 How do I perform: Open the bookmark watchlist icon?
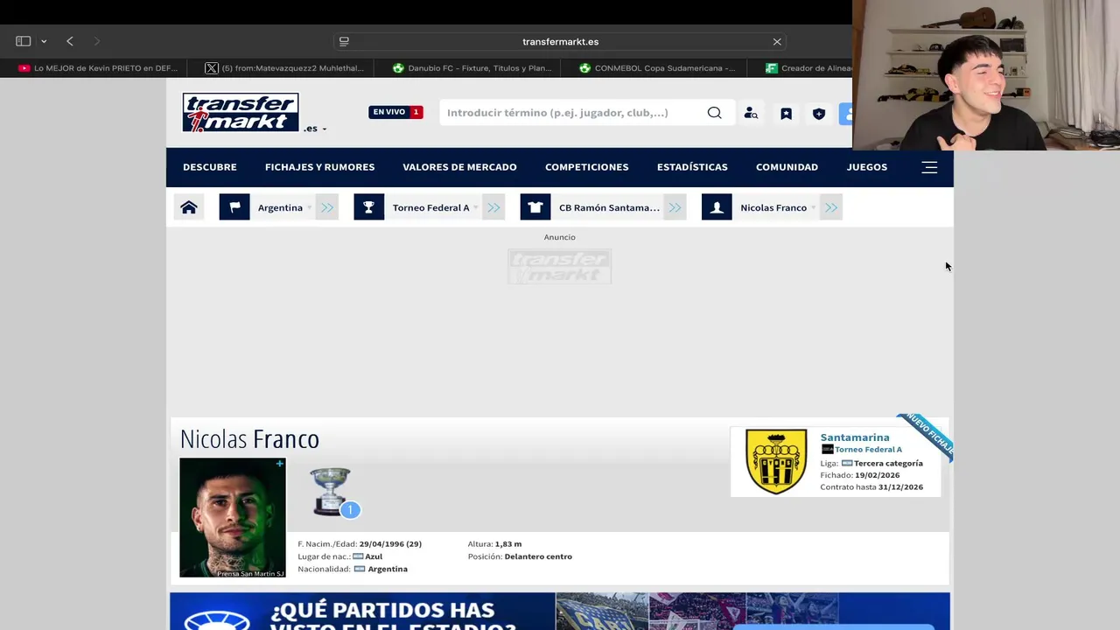click(786, 114)
